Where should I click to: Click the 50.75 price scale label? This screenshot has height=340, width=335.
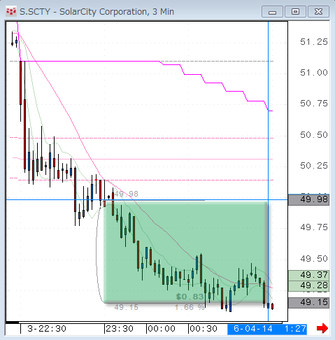pos(314,104)
